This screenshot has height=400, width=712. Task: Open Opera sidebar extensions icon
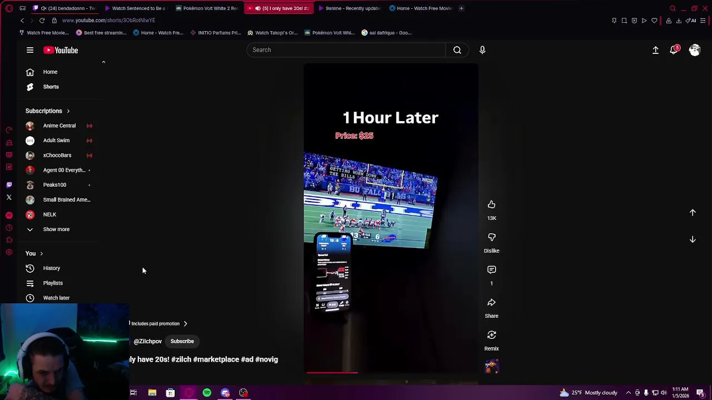coord(9,240)
